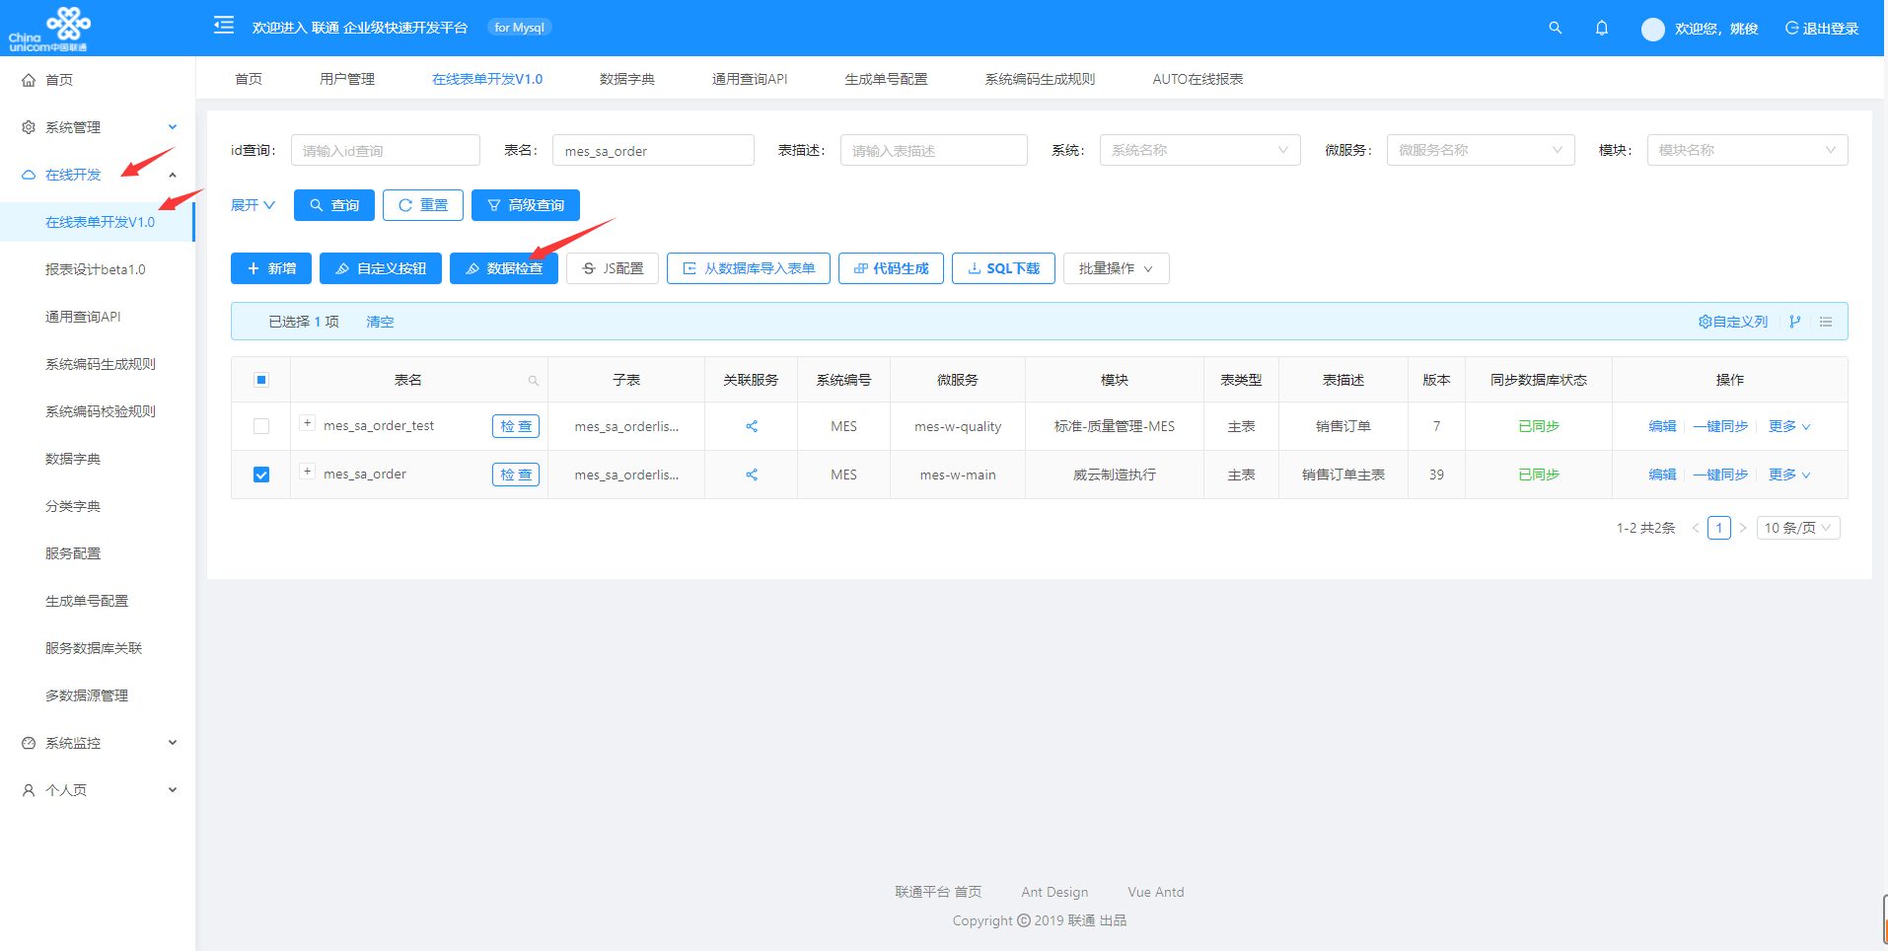Image resolution: width=1888 pixels, height=951 pixels.
Task: Open 更多 menu for mes_sa_order_test row
Action: (x=1789, y=426)
